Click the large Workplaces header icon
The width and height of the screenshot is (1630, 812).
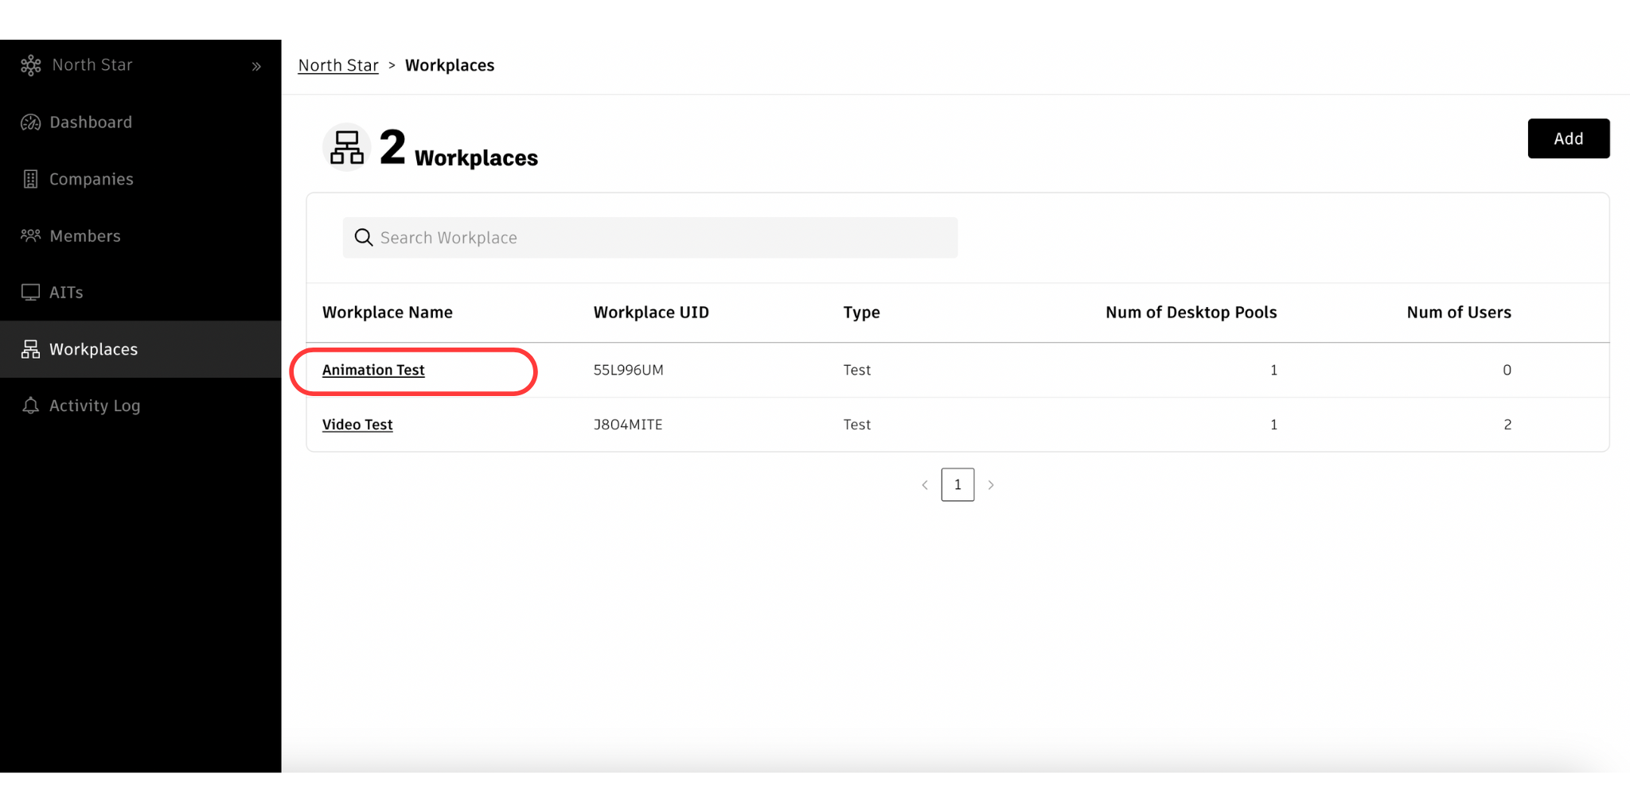coord(347,148)
